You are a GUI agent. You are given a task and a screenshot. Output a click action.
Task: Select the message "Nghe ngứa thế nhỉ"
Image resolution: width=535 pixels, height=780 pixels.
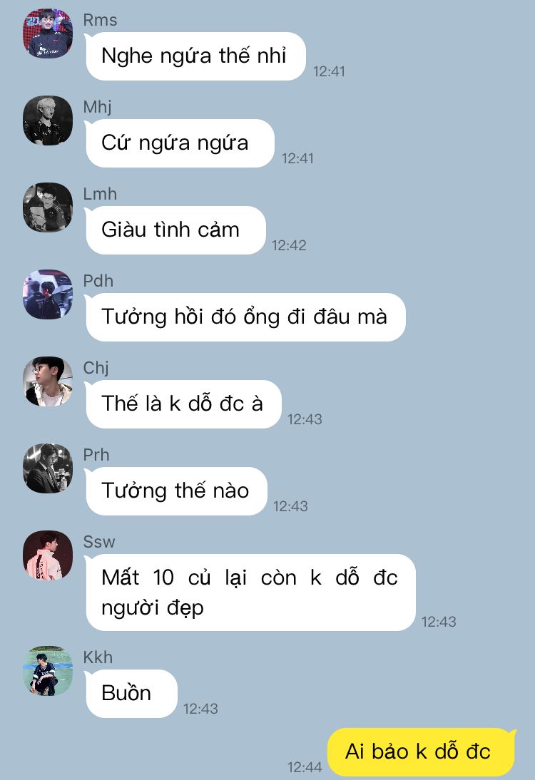[195, 56]
